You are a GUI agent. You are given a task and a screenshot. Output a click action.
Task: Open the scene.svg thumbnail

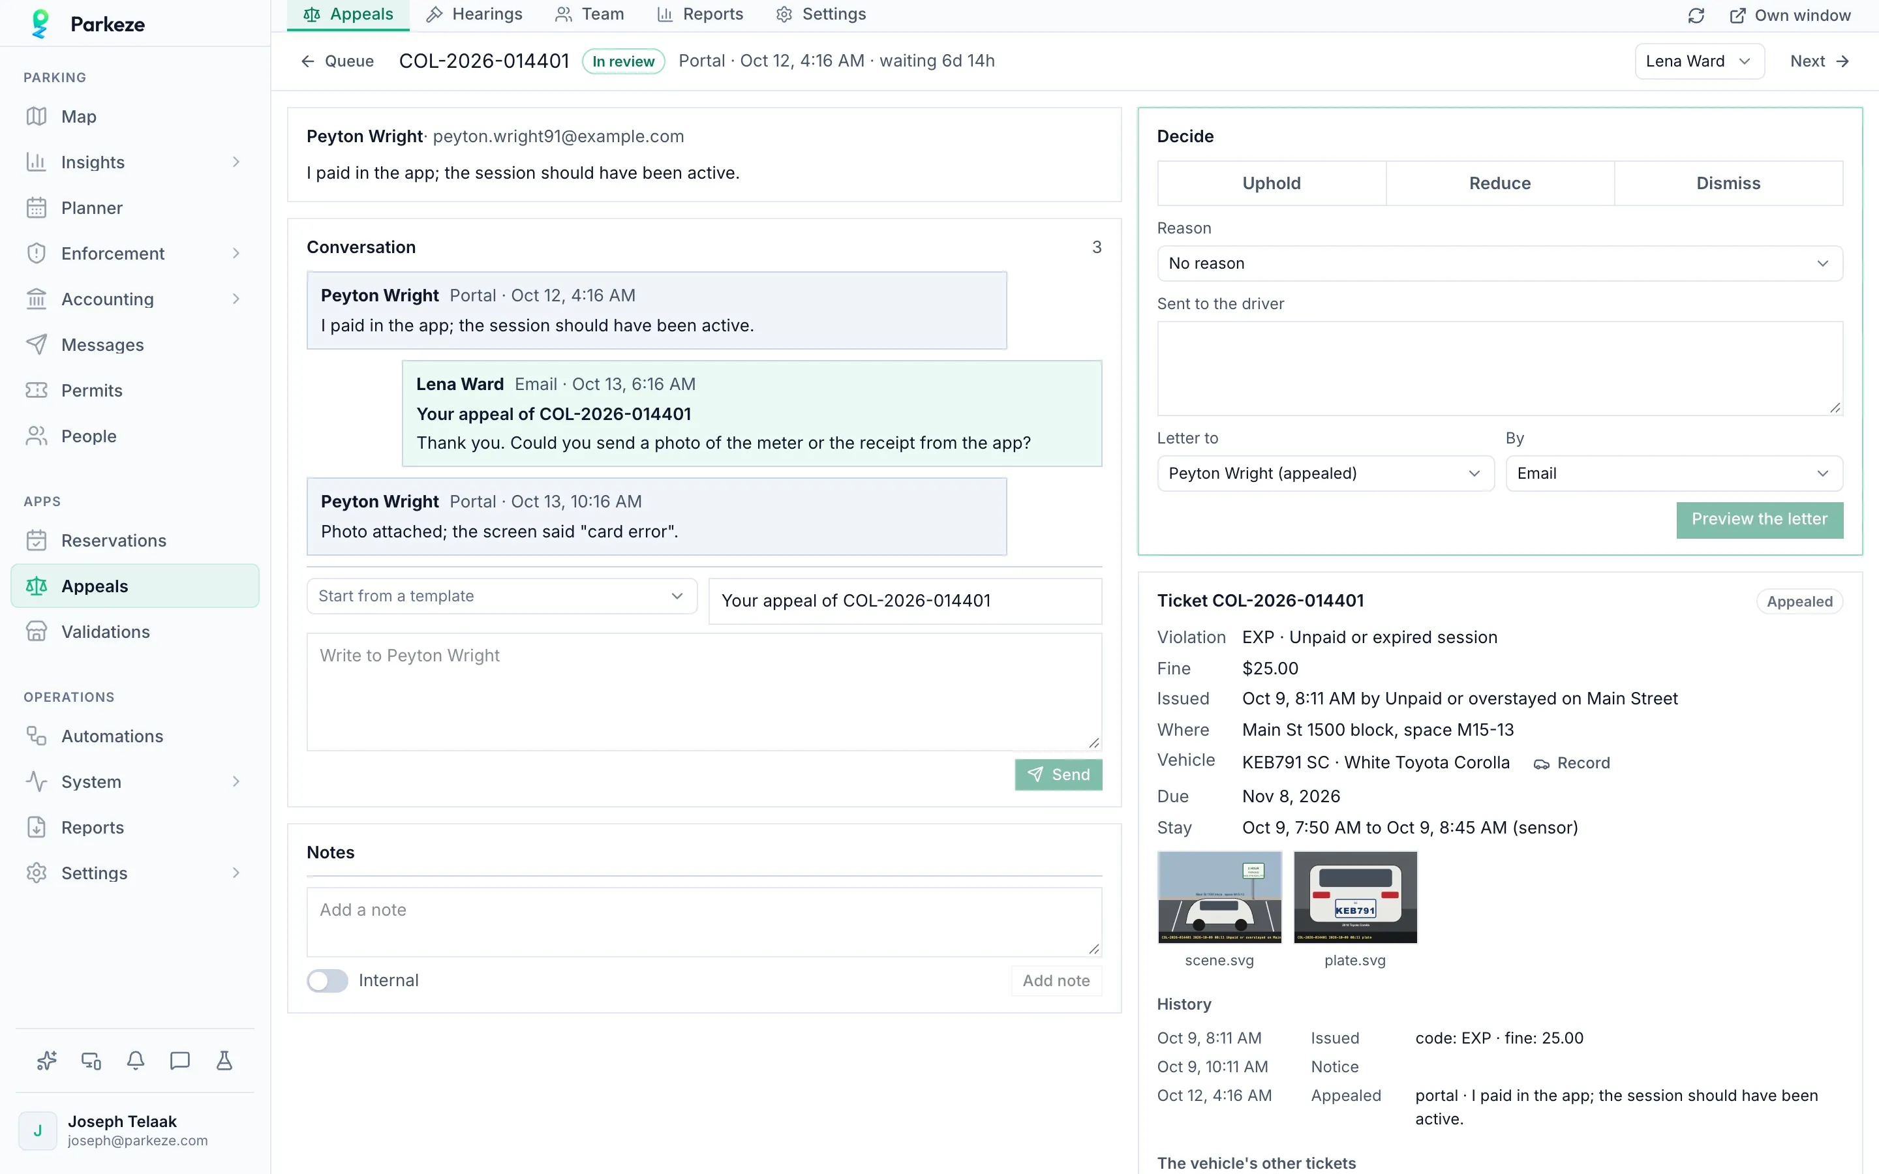tap(1219, 897)
